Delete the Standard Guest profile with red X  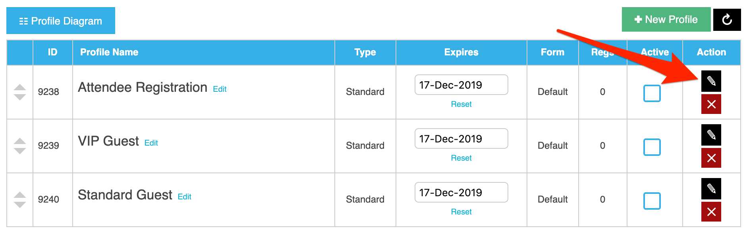point(711,212)
